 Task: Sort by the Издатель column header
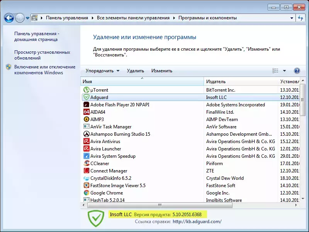[x=241, y=82]
